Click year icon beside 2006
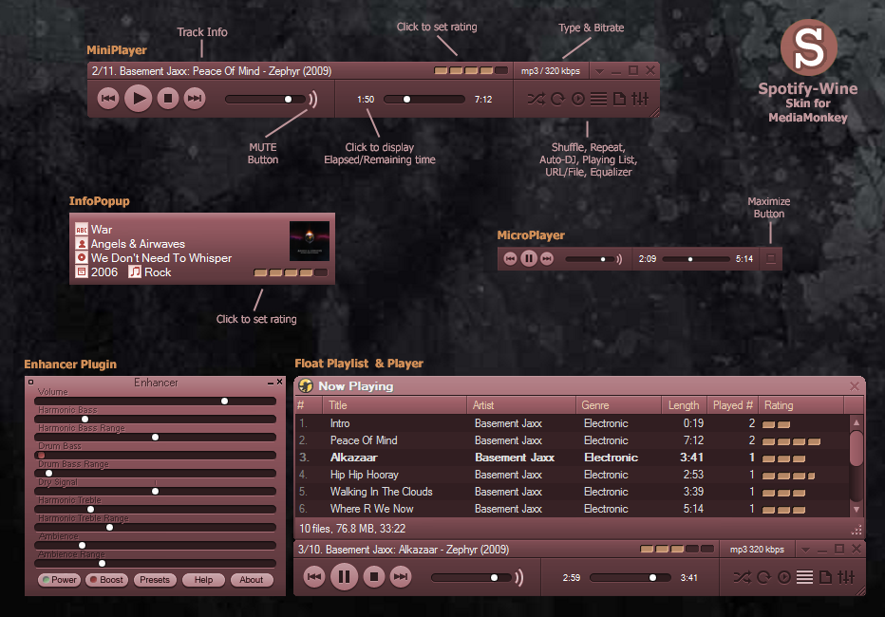Viewport: 885px width, 617px height. point(82,271)
